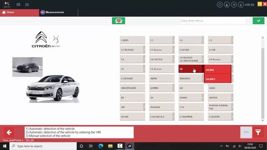Screen dimensions: 267x150
Task: Select the BX model button
Action: pos(133,97)
